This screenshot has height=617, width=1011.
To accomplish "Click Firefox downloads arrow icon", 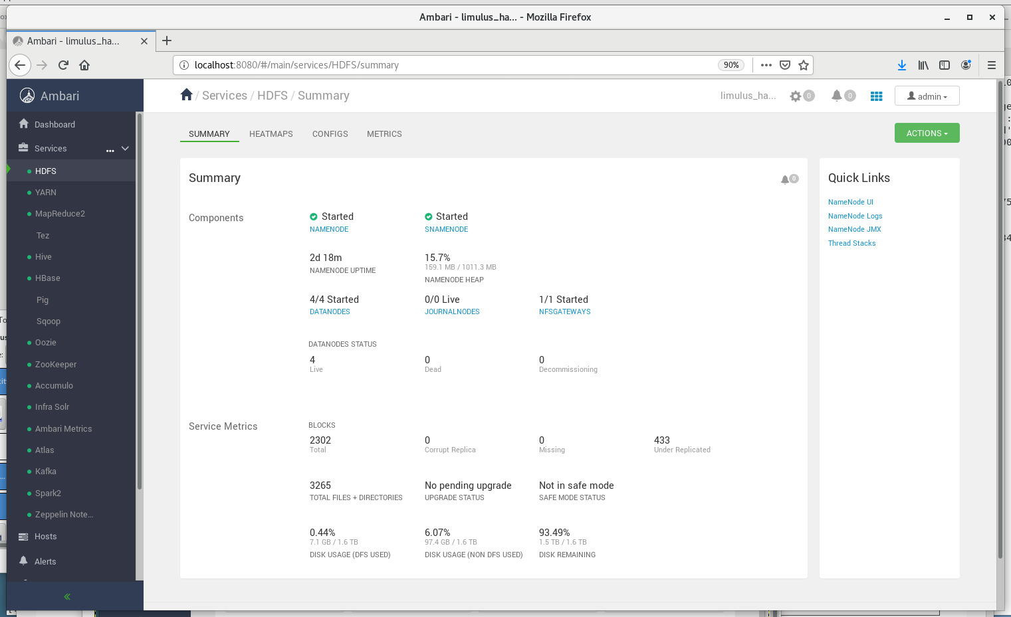I will [x=901, y=65].
